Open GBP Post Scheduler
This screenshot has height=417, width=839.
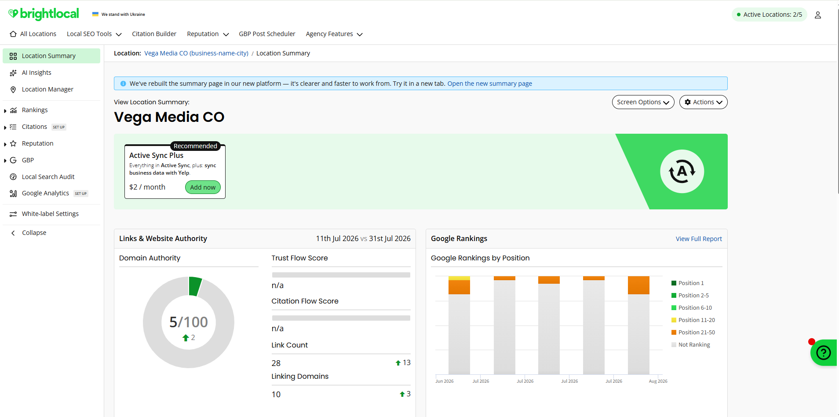coord(267,34)
